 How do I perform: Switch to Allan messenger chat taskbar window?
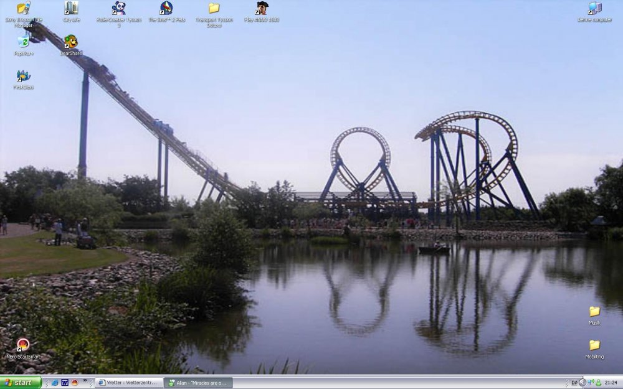(x=199, y=383)
